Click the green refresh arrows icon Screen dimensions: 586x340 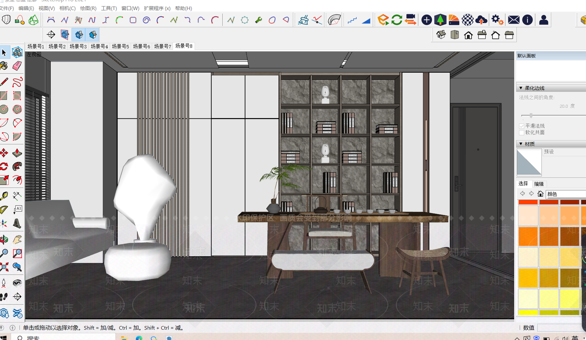397,20
